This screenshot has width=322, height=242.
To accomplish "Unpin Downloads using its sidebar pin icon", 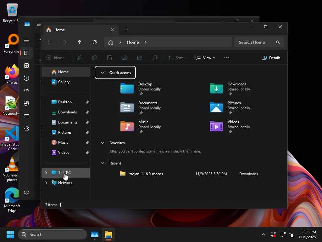I will [x=87, y=112].
